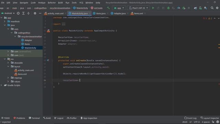
Task: Click onCreate breadcrumb in navigation bar
Action: tap(97, 8)
